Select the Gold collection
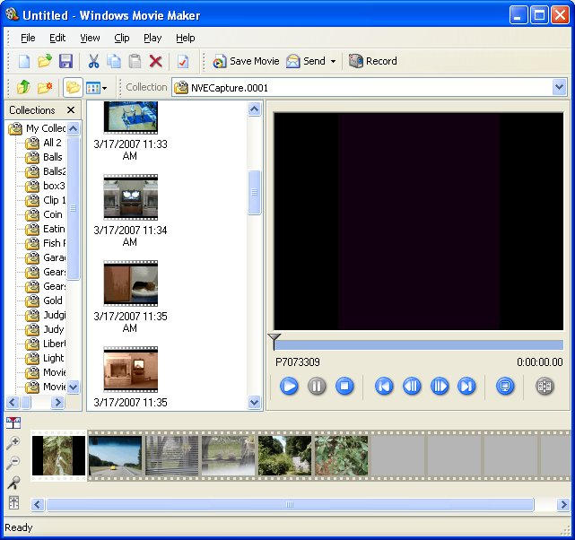This screenshot has width=575, height=540. (x=44, y=300)
